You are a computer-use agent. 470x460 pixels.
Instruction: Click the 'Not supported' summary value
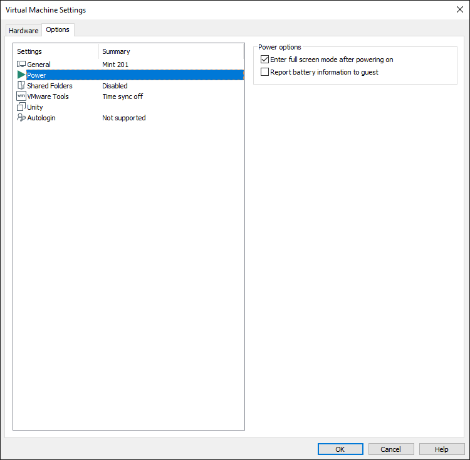tap(124, 118)
